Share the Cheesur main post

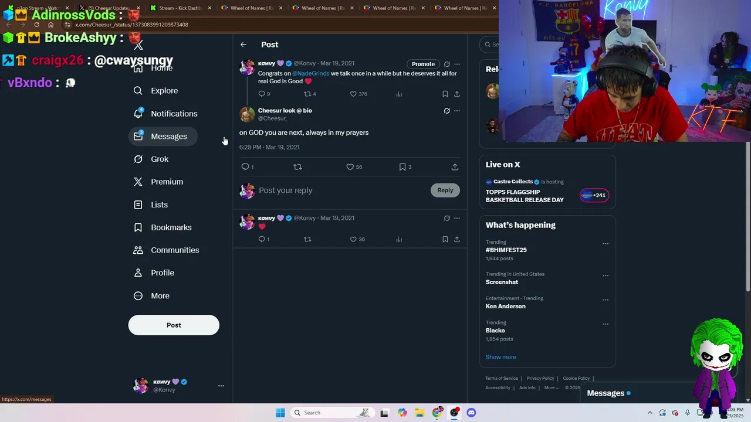tap(455, 167)
